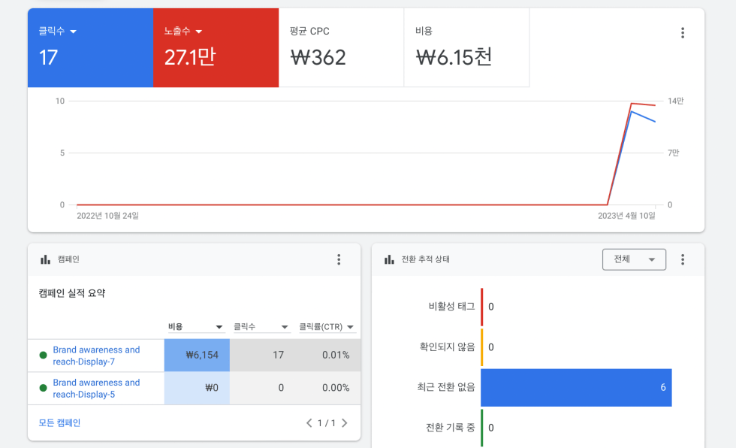Image resolution: width=736 pixels, height=448 pixels.
Task: Click the green status dot of Display-5 campaign
Action: coord(44,388)
